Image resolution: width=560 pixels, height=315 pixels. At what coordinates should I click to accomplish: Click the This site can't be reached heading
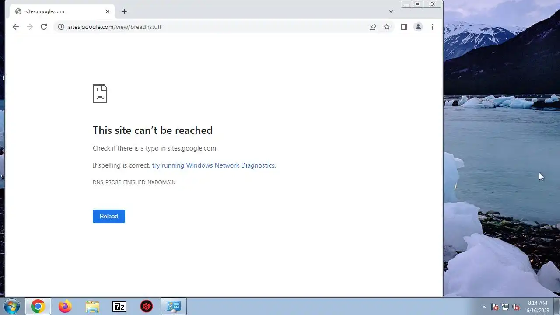click(x=153, y=130)
